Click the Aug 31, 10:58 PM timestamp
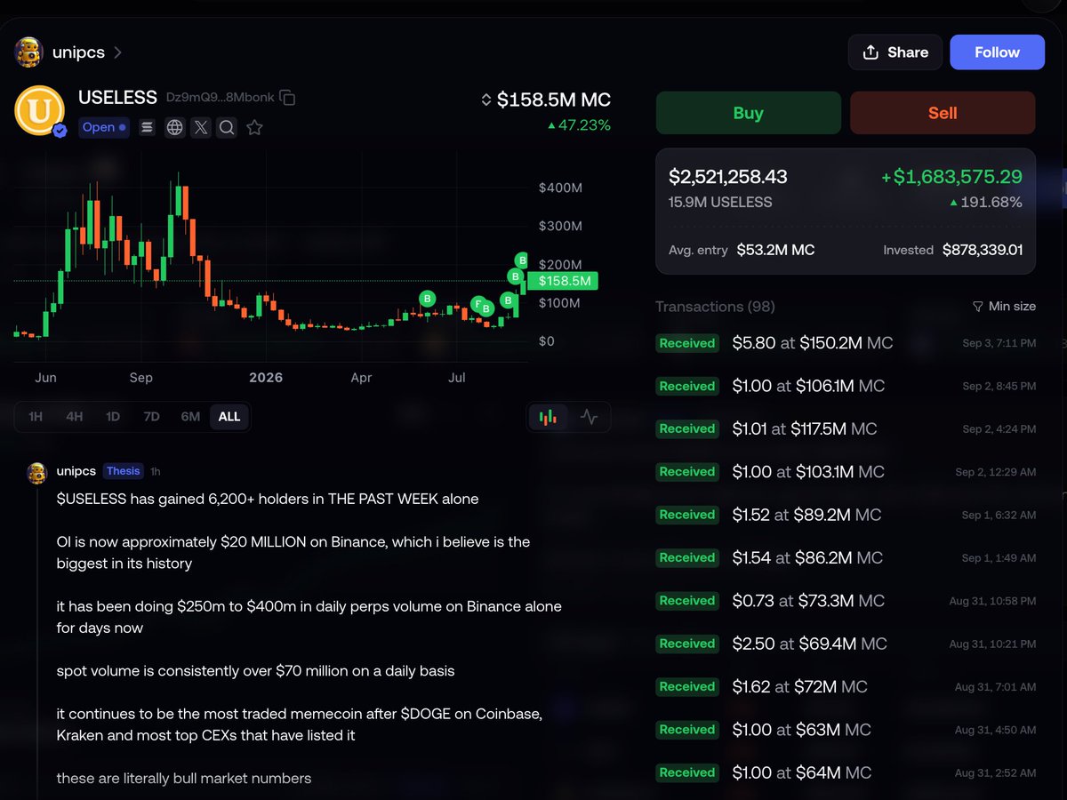This screenshot has width=1067, height=800. pyautogui.click(x=992, y=601)
